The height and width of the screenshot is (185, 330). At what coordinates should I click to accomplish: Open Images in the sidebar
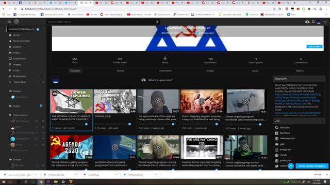[15, 64]
